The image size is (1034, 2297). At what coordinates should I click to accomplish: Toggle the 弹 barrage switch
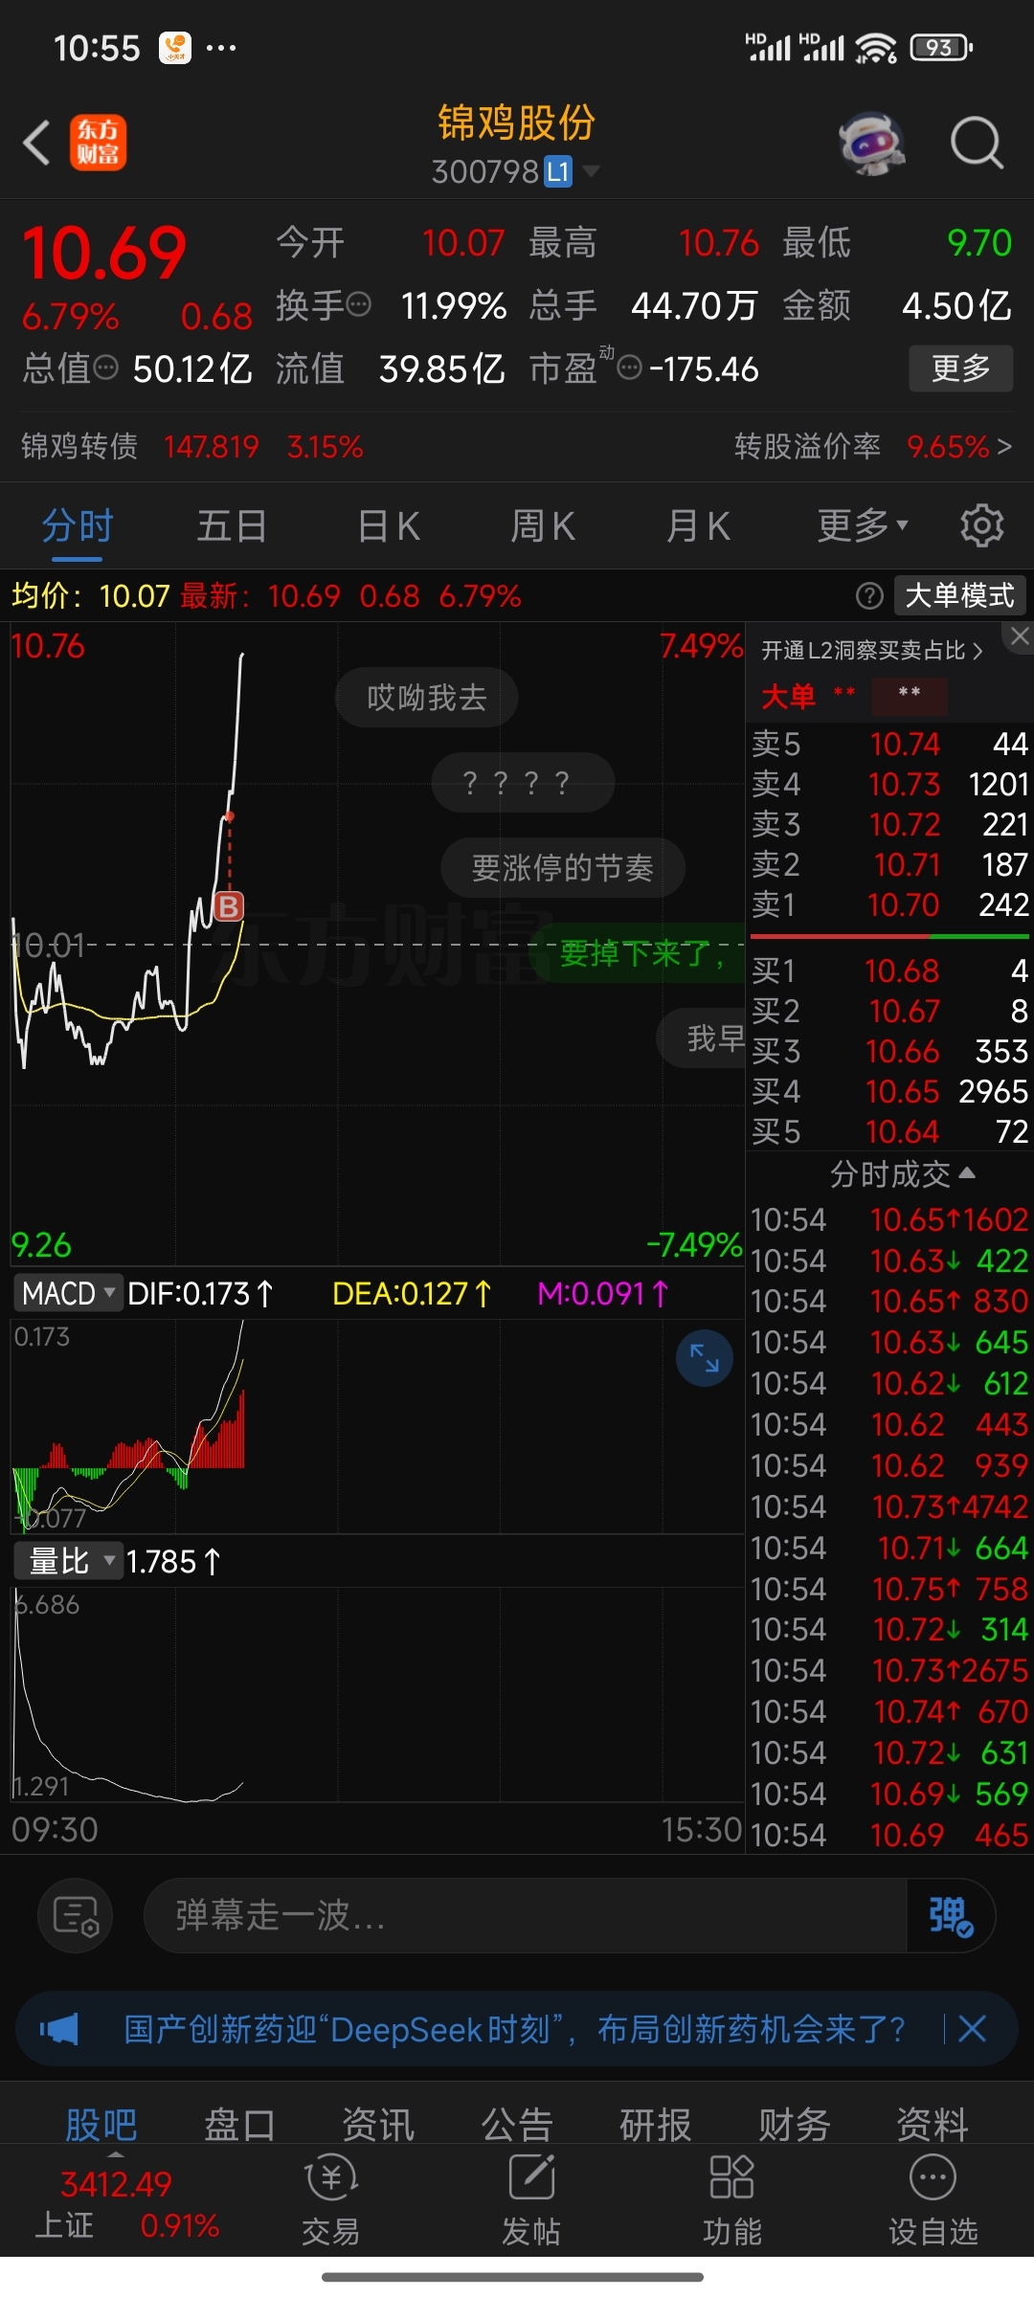[951, 1915]
